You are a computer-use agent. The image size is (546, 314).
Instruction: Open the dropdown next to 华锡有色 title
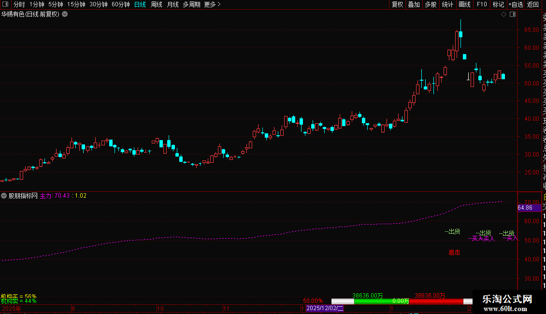coord(65,14)
